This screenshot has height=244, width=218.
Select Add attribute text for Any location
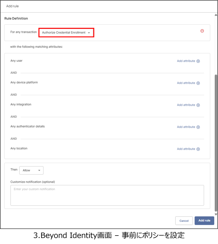186,149
